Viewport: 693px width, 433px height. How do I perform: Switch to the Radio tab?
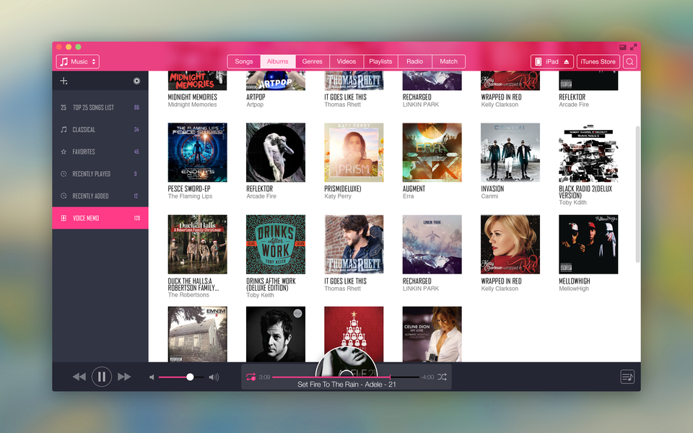tap(414, 61)
